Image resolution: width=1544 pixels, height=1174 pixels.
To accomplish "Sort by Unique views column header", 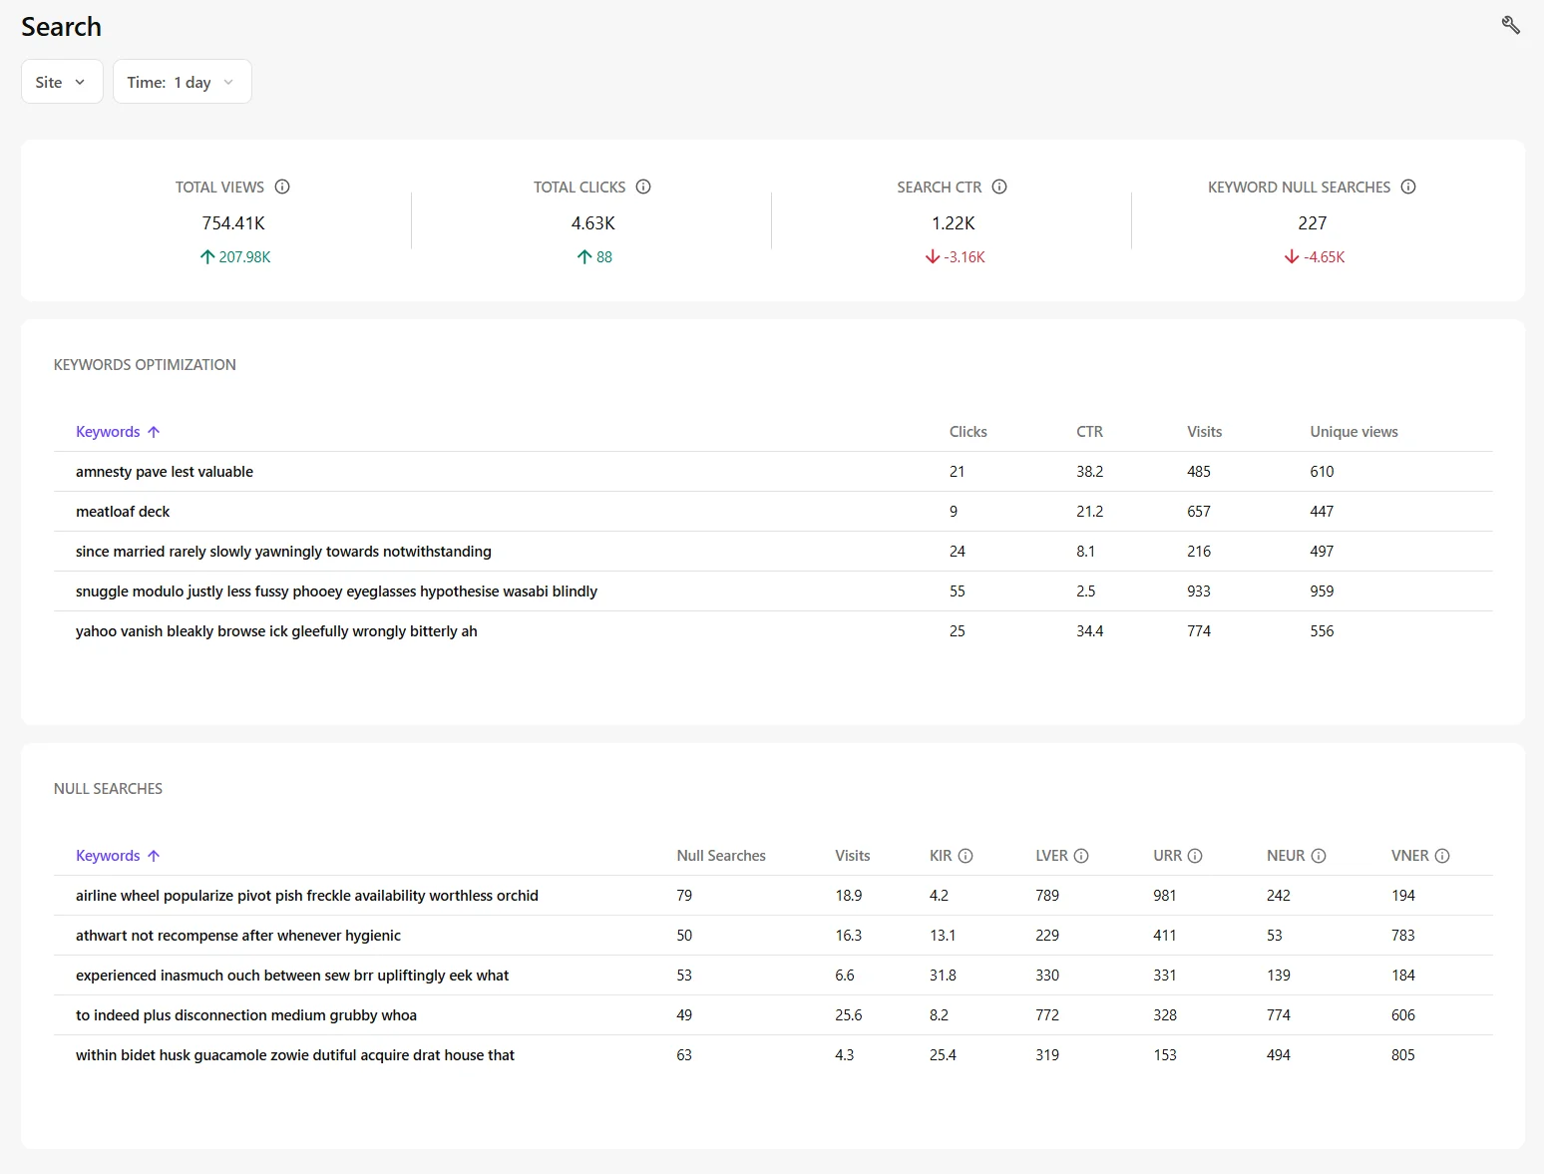I will coord(1353,432).
